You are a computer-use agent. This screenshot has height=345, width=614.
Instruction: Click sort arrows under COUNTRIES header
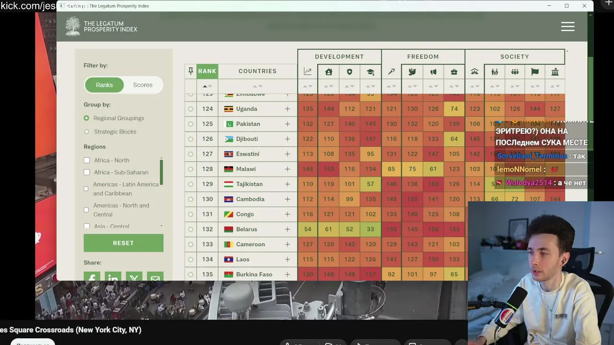(x=258, y=86)
